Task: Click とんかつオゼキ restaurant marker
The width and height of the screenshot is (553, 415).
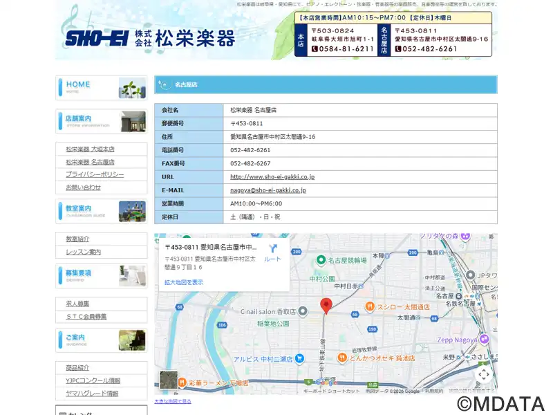Action: (342, 358)
